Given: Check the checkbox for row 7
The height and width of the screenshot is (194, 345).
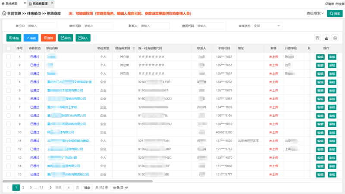Looking at the screenshot, I should 9,107.
